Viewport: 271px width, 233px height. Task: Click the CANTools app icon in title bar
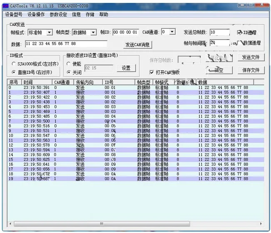[6, 6]
